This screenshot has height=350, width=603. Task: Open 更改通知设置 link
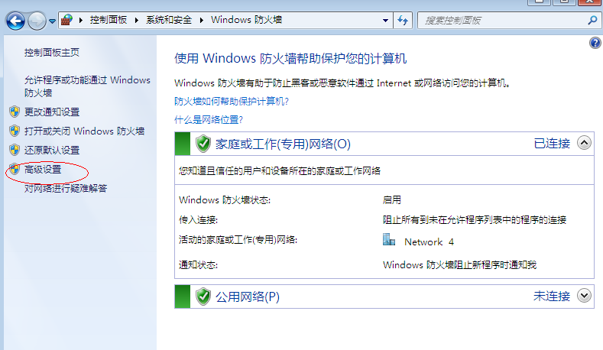pos(52,112)
